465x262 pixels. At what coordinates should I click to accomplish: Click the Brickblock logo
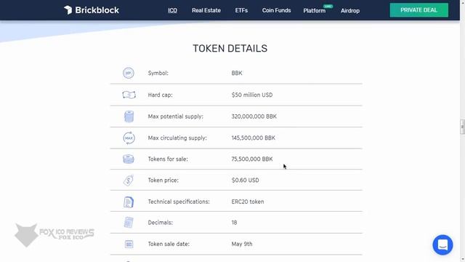point(92,10)
